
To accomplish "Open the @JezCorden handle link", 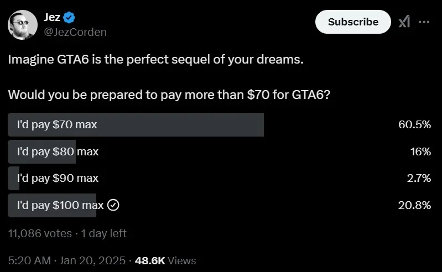I will [75, 32].
